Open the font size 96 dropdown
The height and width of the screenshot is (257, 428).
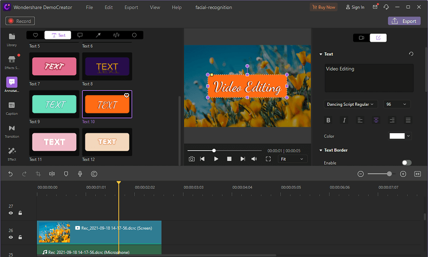tap(396, 104)
